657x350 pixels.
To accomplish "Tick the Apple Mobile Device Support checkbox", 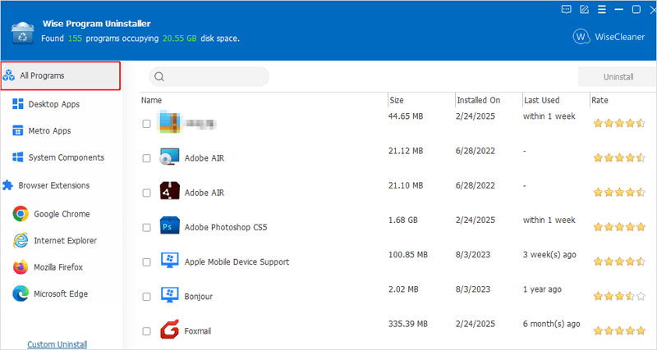I will tap(146, 262).
